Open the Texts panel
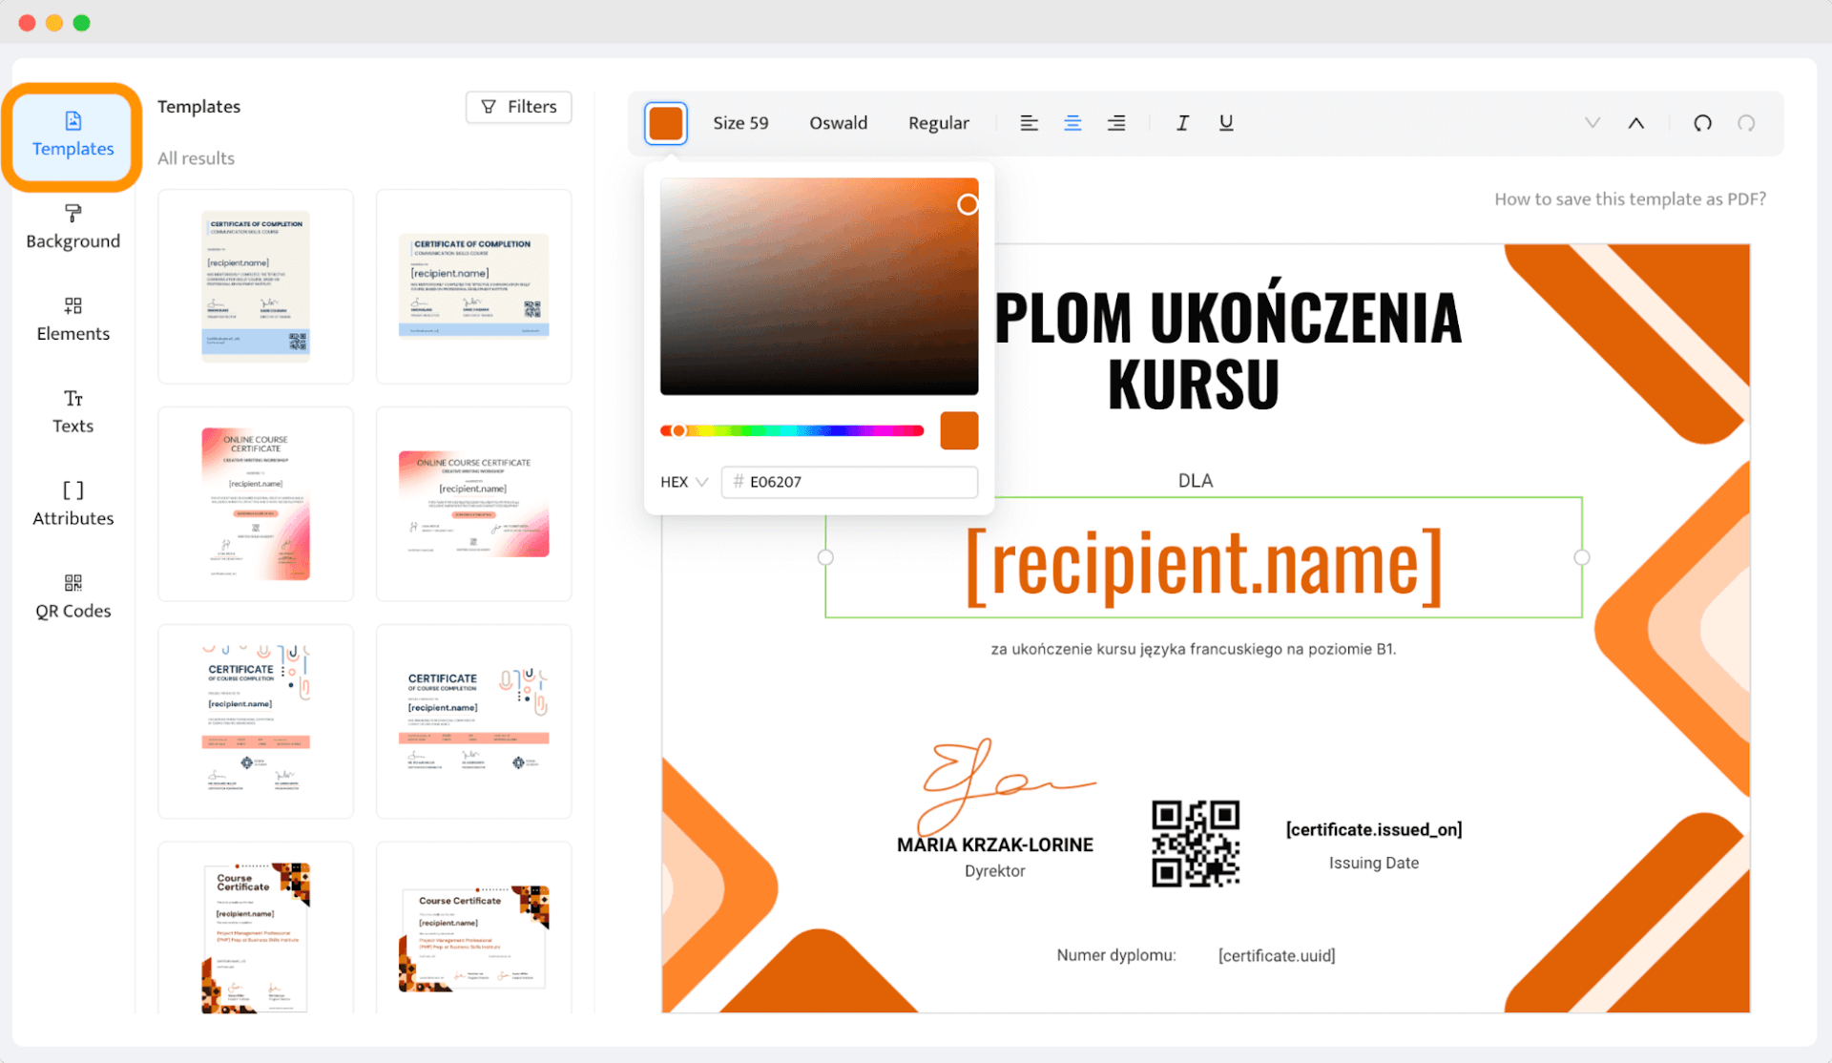The width and height of the screenshot is (1832, 1063). (71, 410)
